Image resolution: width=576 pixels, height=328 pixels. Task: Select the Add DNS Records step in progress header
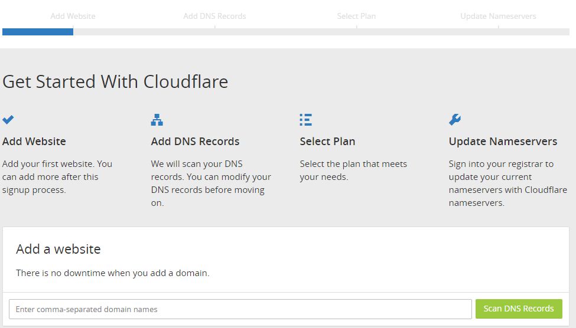click(x=214, y=16)
